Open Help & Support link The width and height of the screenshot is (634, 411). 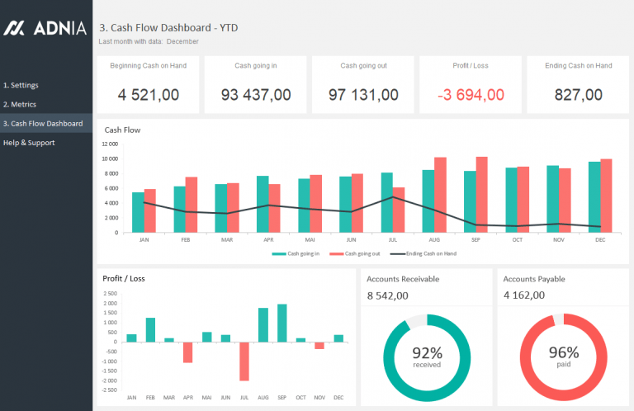click(x=29, y=143)
